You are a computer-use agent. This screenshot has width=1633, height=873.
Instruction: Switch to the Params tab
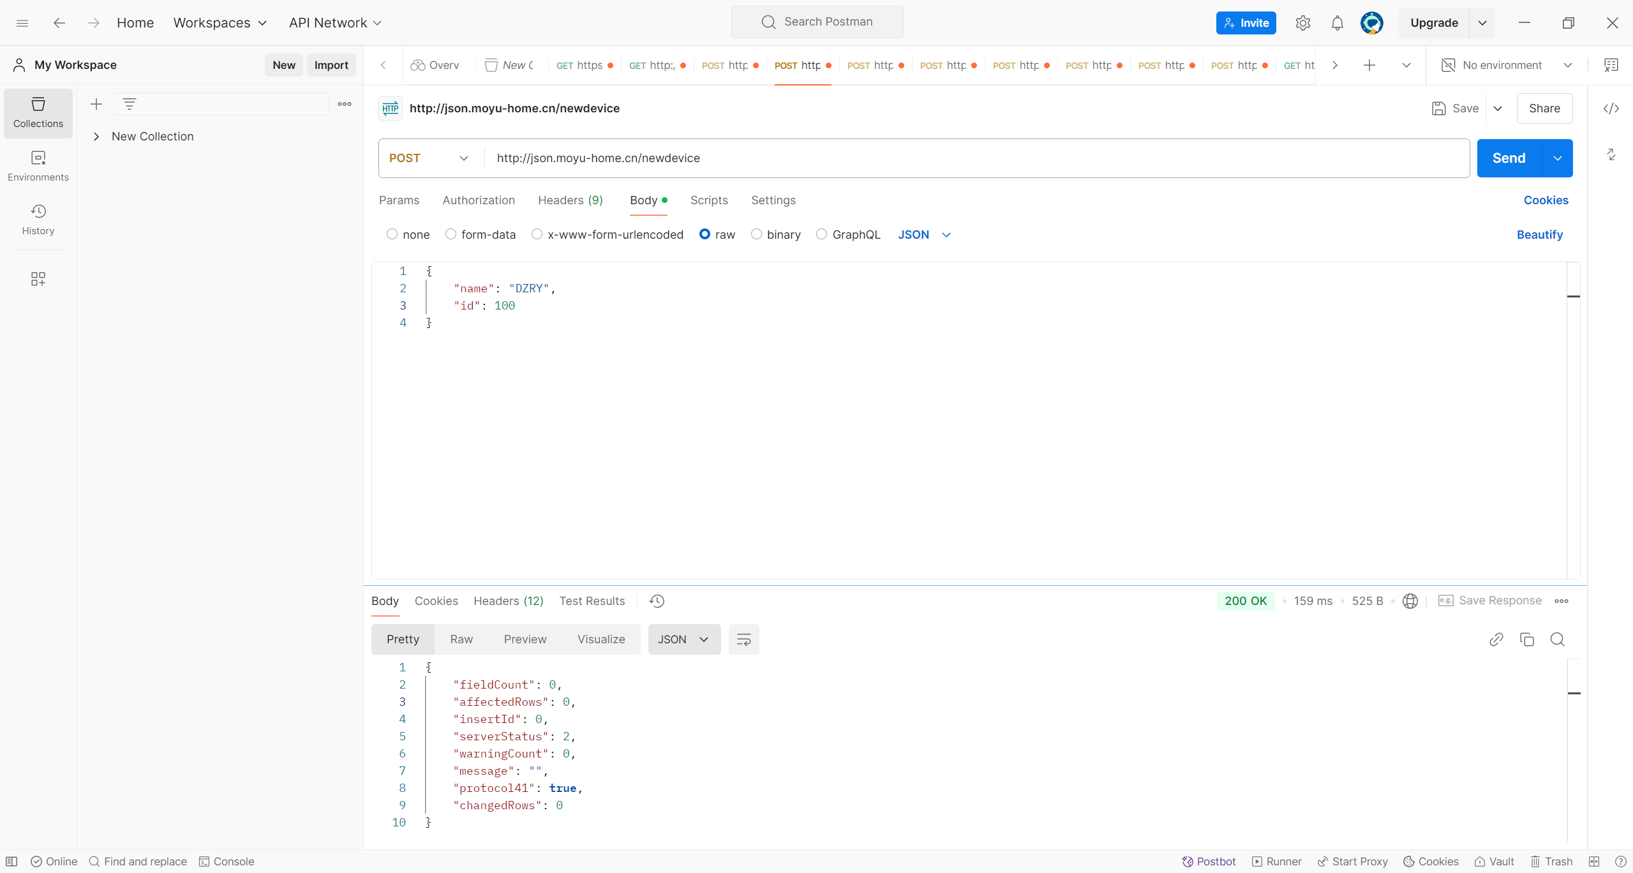[399, 200]
